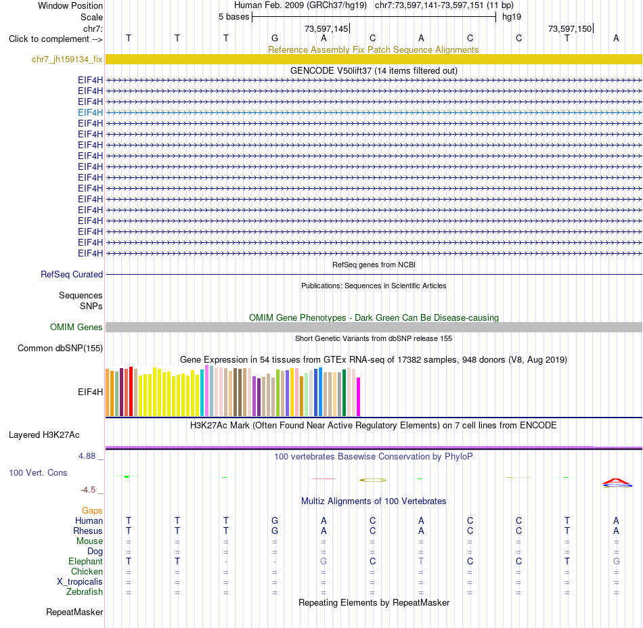This screenshot has height=628, width=643.
Task: Click the cyan bar in the GTEx expression chart
Action: pyautogui.click(x=202, y=392)
